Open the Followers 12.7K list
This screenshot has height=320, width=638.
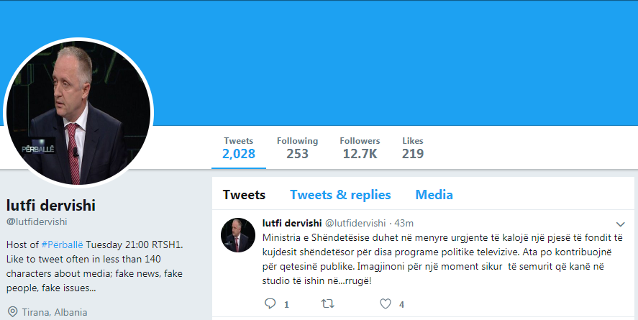tap(360, 147)
